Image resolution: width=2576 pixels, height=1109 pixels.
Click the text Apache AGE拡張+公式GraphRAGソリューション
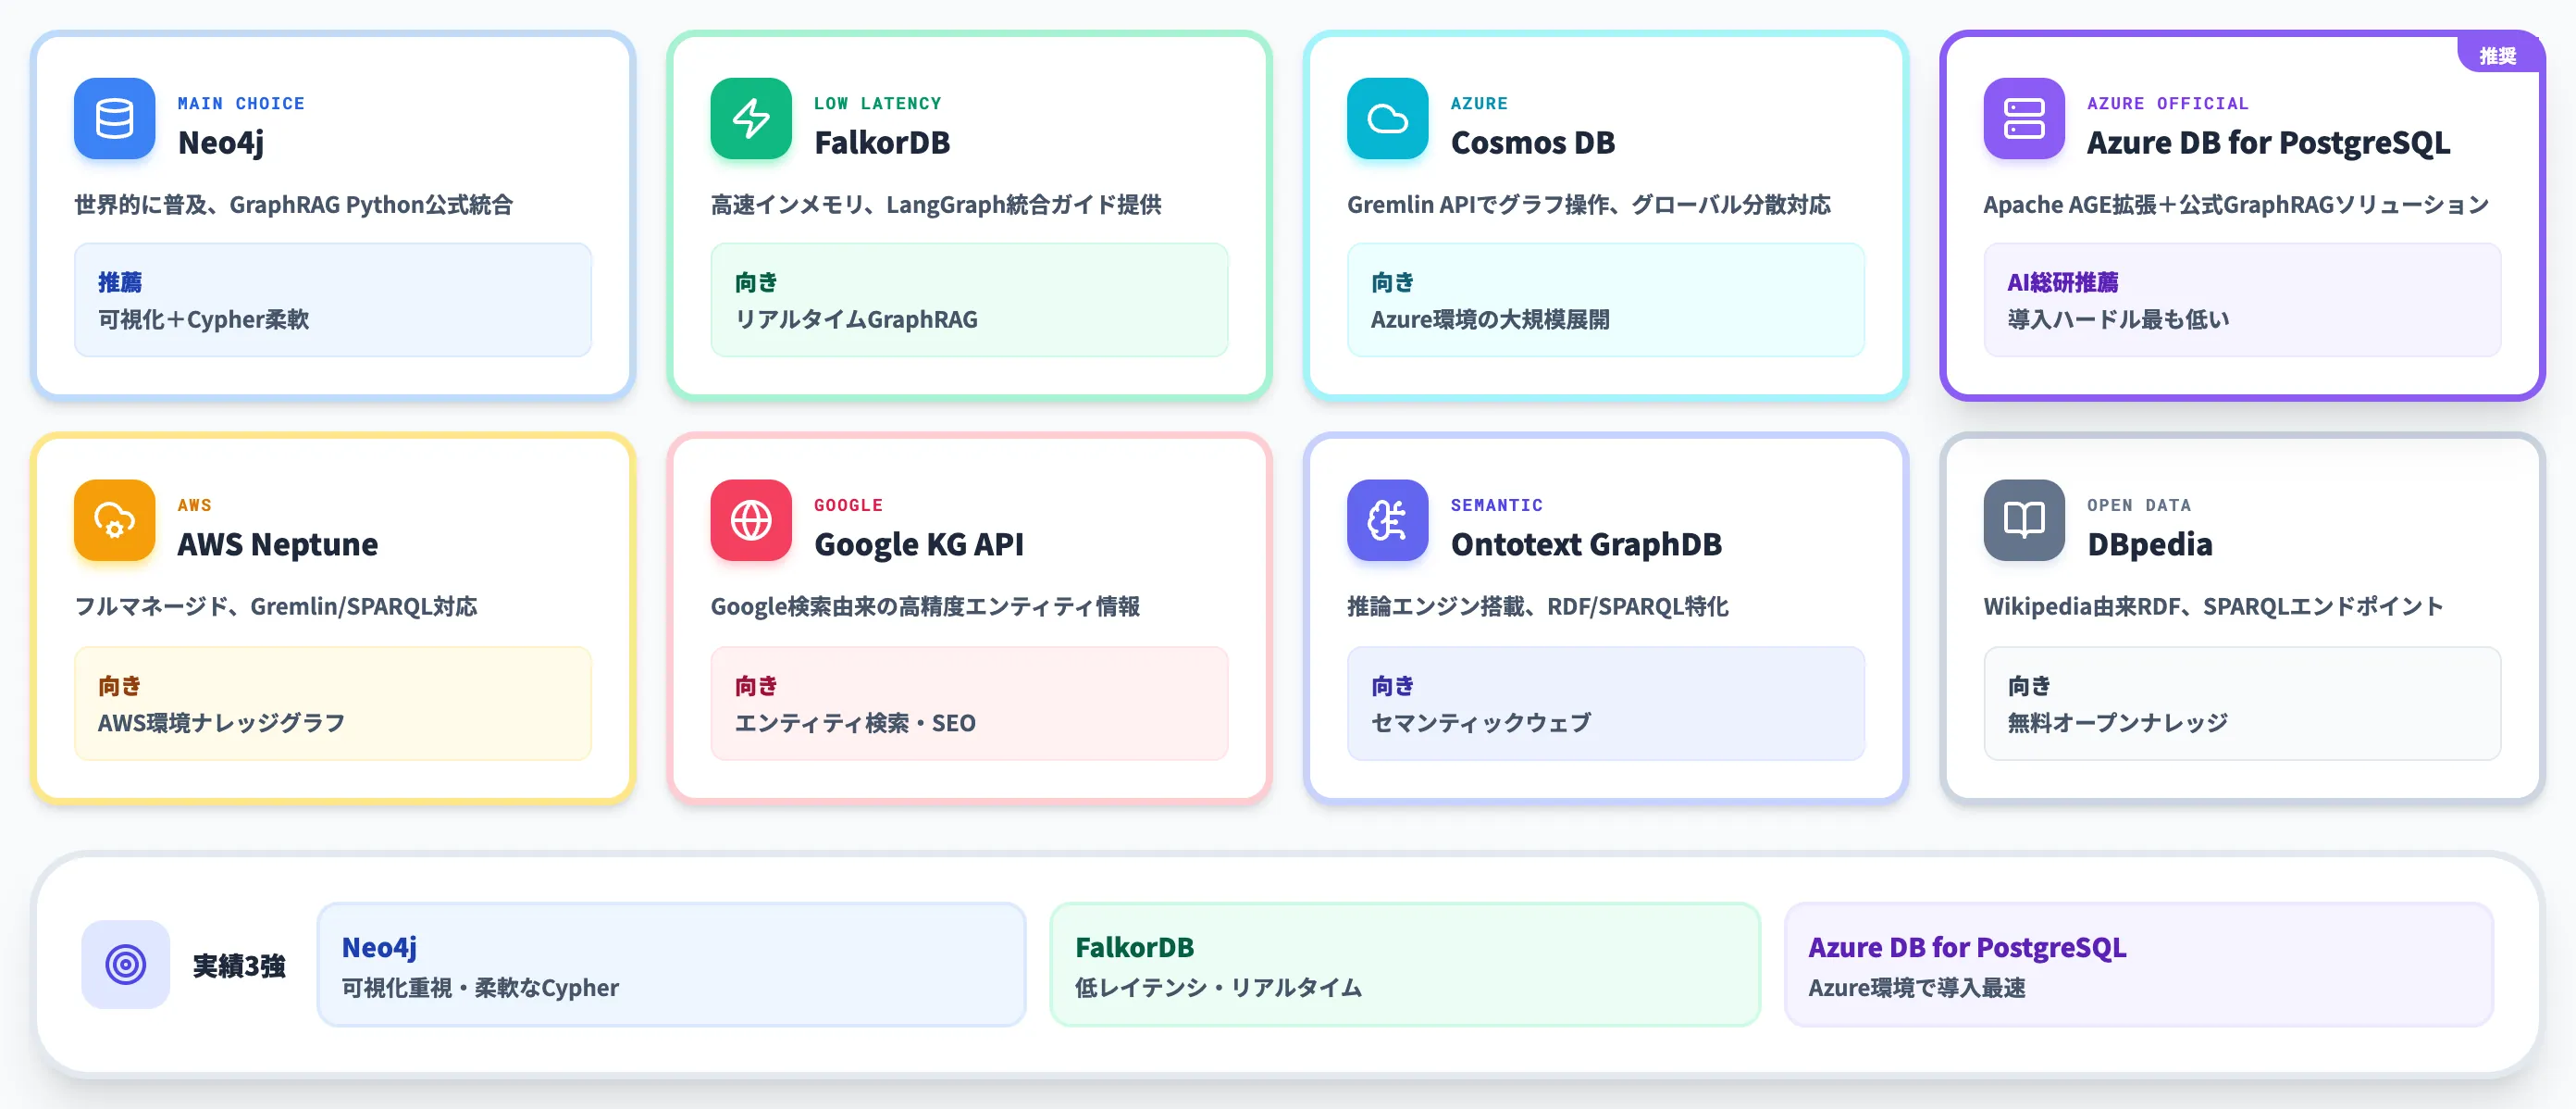point(2236,206)
